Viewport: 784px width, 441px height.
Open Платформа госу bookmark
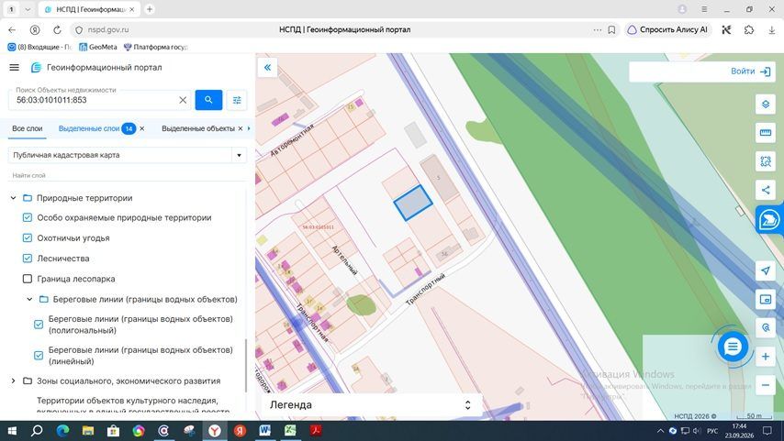tap(155, 47)
